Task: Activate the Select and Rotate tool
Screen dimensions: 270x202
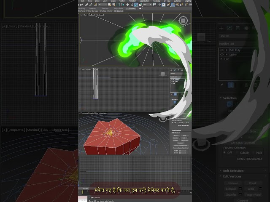Action: (132, 5)
